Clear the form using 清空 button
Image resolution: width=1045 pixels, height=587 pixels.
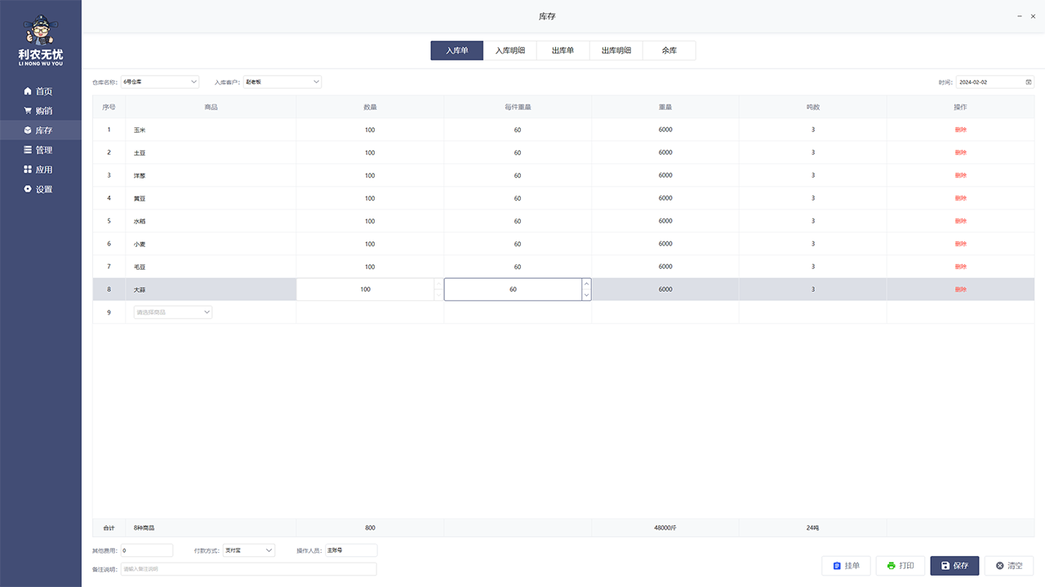tap(1008, 566)
